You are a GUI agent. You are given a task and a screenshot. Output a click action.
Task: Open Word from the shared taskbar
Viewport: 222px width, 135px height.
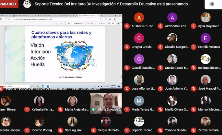point(42,86)
